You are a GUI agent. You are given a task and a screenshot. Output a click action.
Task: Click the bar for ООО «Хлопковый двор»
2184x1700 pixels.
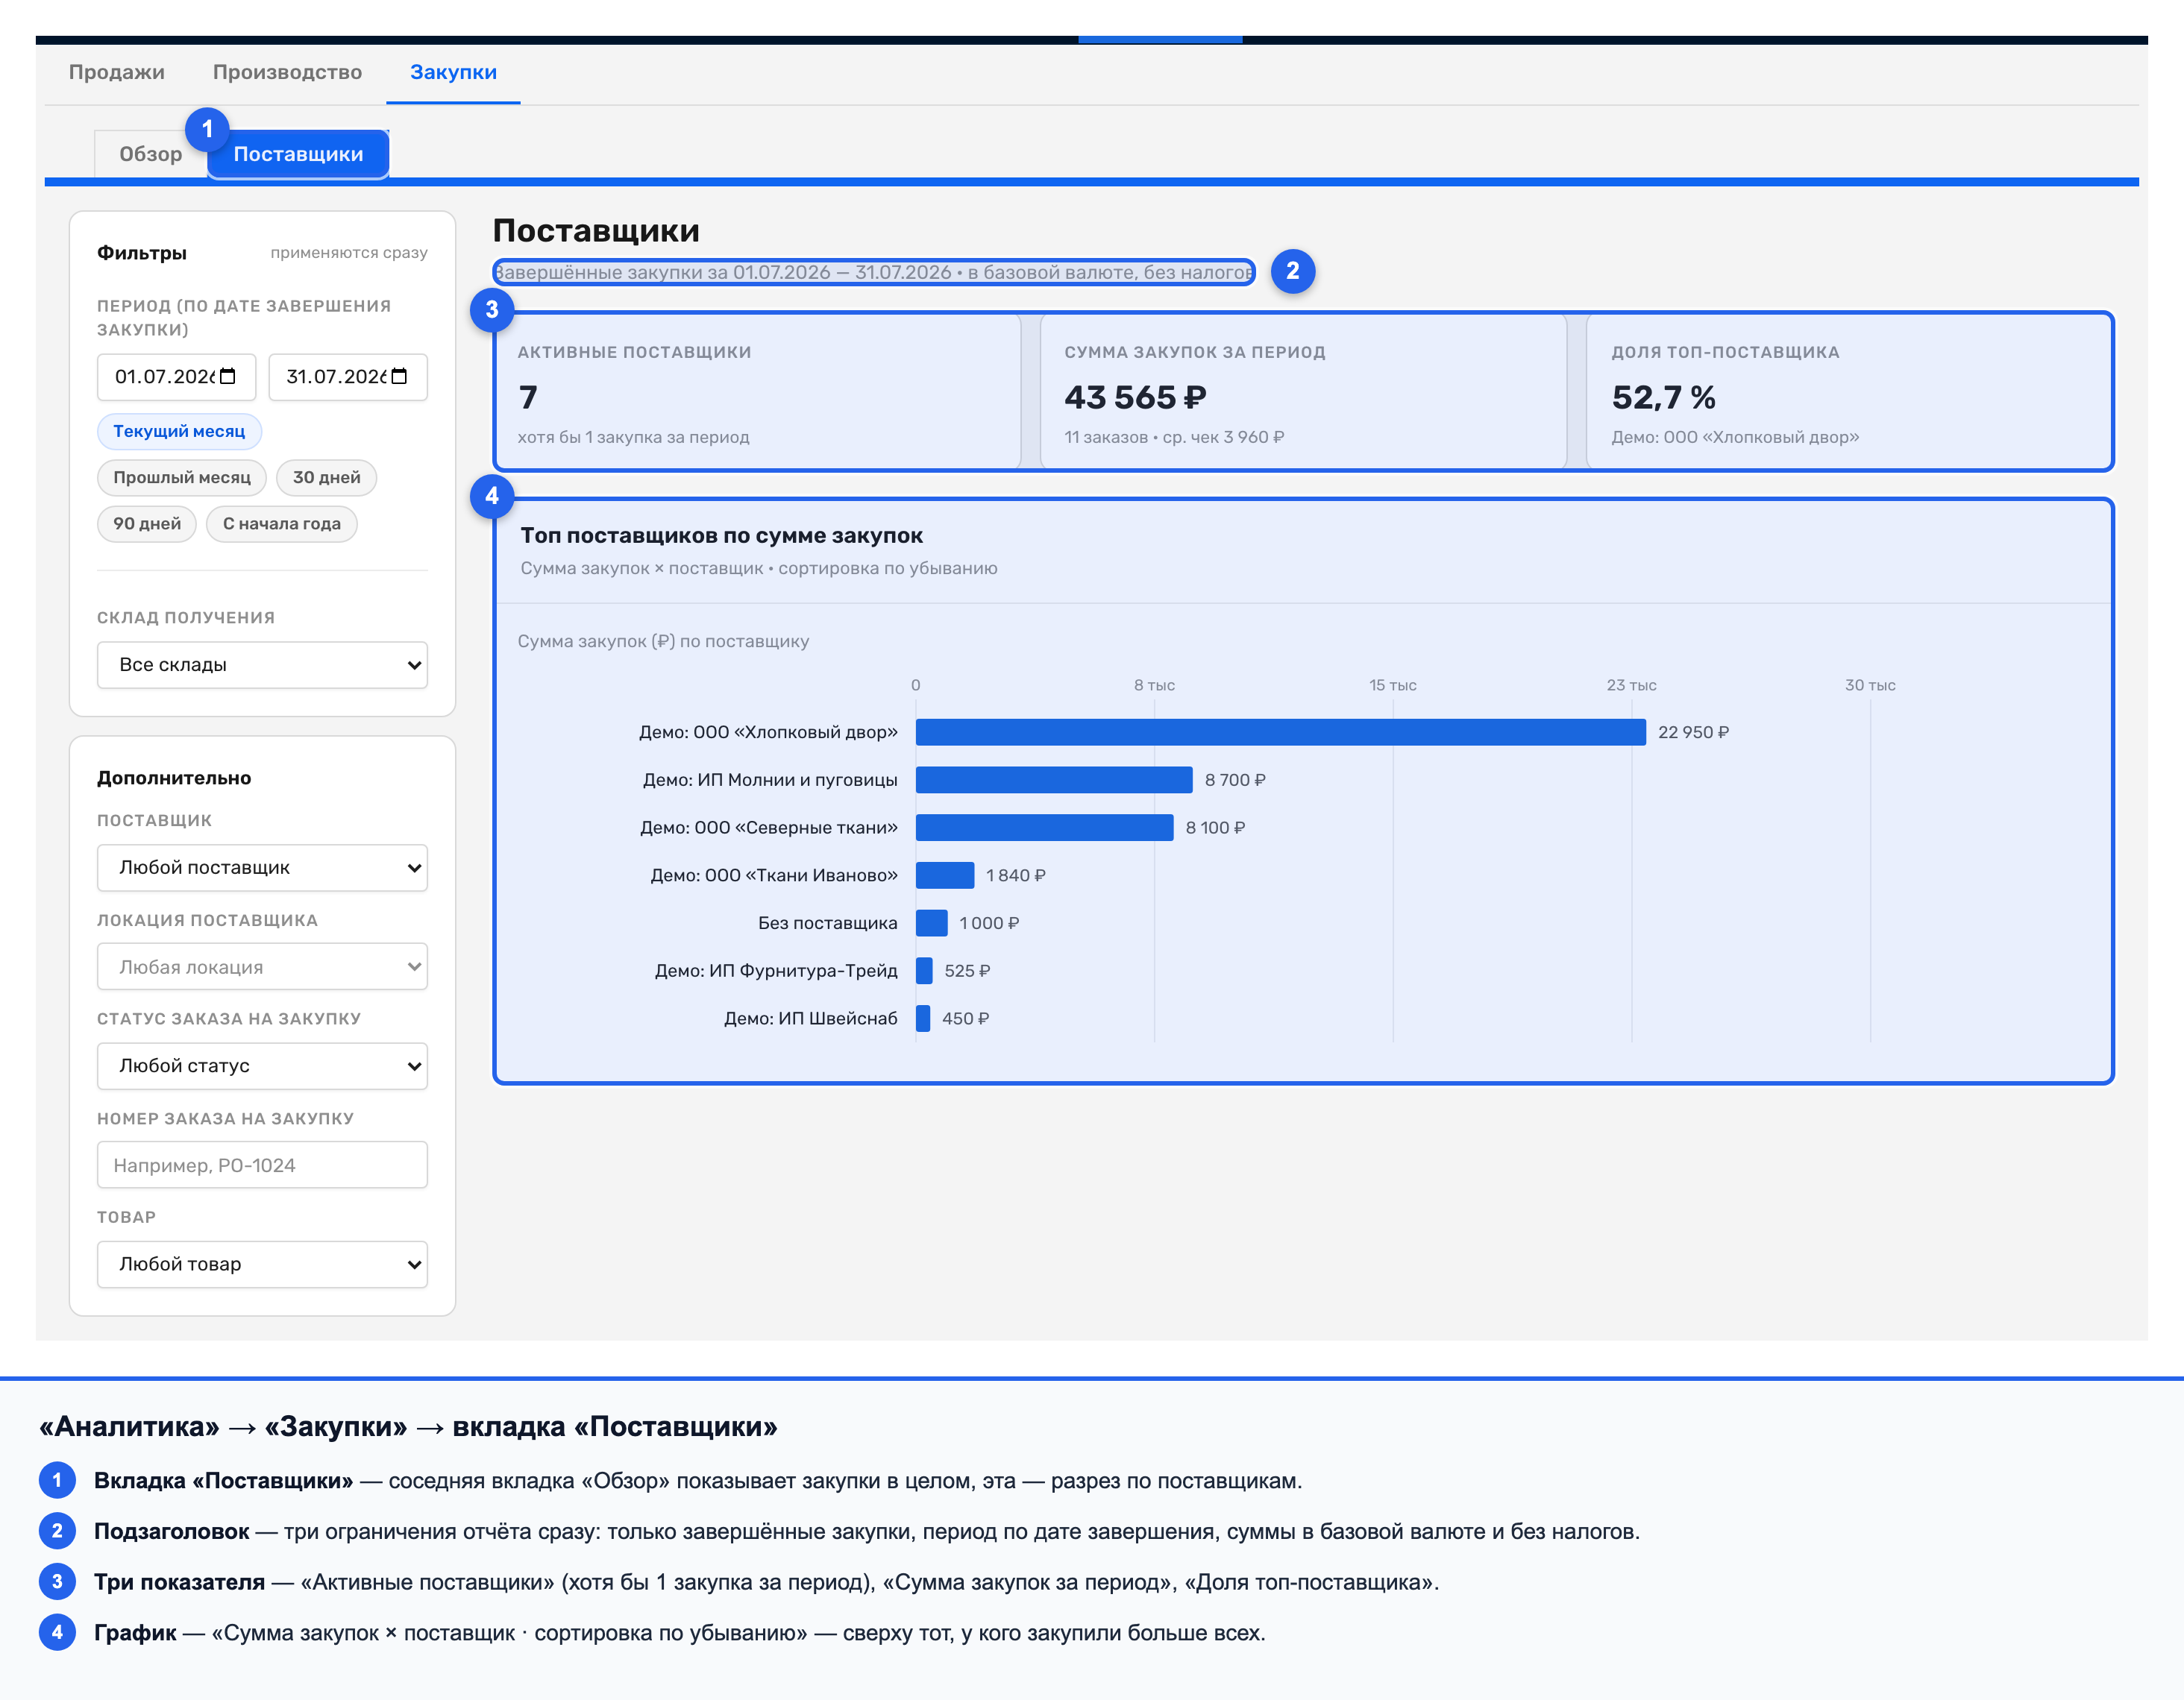tap(1280, 733)
